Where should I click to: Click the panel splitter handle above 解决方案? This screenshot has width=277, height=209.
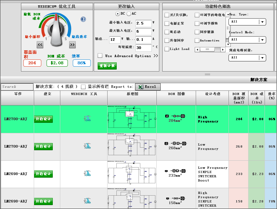pos(208,74)
